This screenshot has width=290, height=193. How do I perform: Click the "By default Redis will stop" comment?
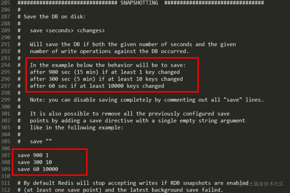[133, 183]
